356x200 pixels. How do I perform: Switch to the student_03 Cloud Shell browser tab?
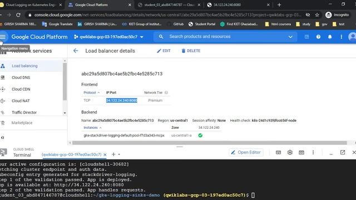coord(169,5)
